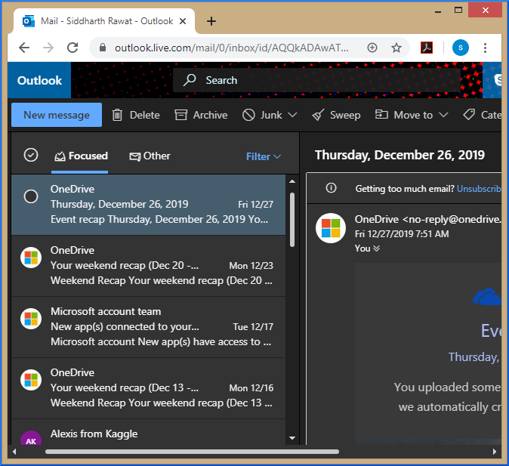Archive the selected email
The image size is (509, 466).
tap(201, 115)
